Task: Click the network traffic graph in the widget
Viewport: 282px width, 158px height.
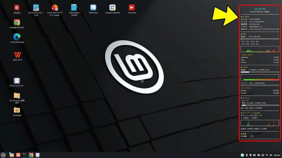Action: click(260, 123)
